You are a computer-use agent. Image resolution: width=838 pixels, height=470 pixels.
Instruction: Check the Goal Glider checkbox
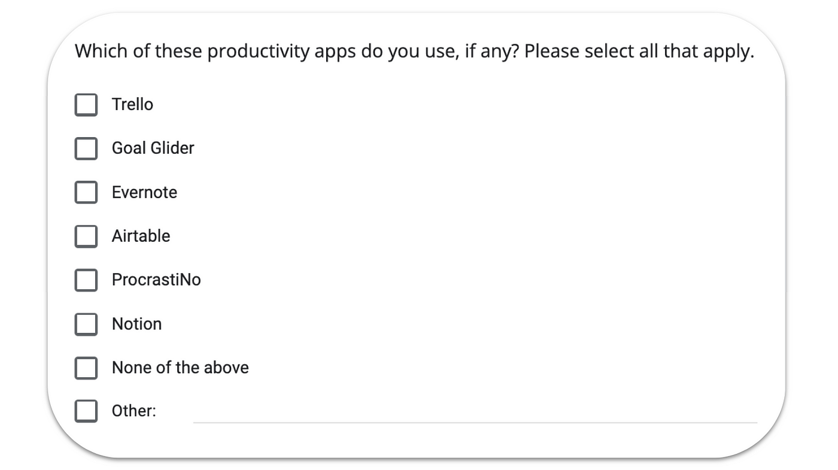point(86,148)
